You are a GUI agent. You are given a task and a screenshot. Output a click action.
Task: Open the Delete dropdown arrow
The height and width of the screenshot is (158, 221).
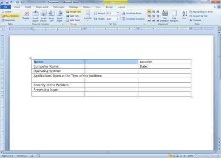click(x=25, y=21)
